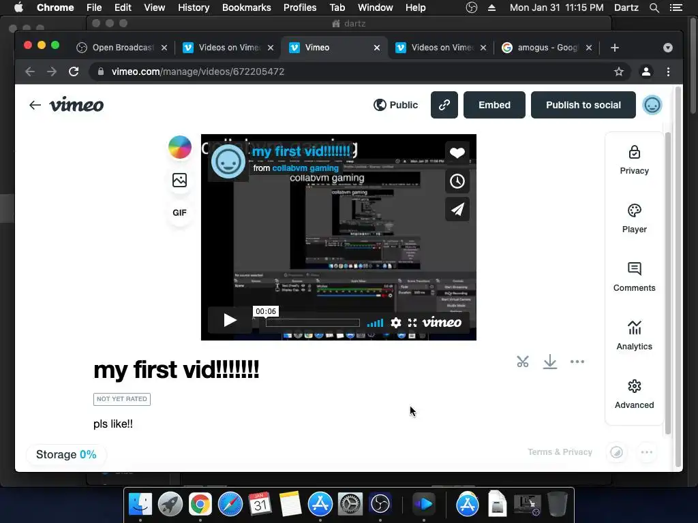Open the thumbnail image picker icon
698x523 pixels.
179,180
